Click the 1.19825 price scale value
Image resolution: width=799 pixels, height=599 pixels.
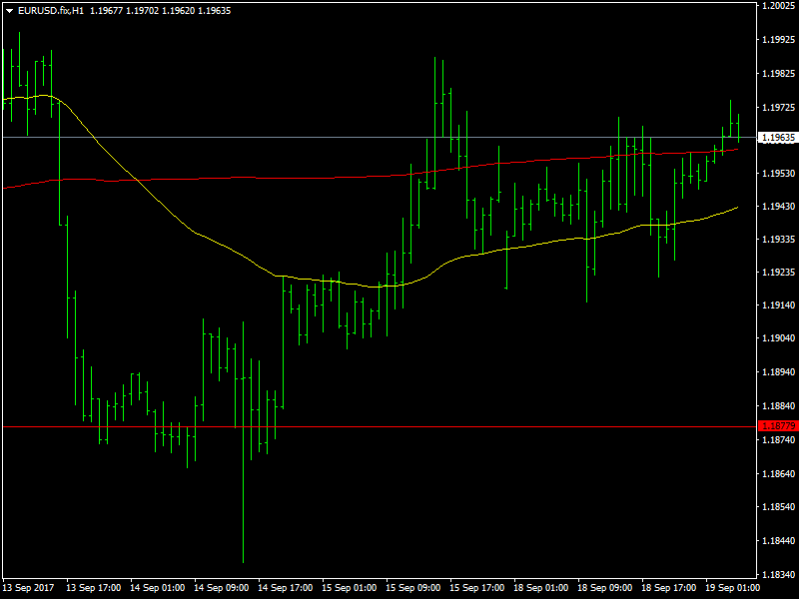[778, 74]
